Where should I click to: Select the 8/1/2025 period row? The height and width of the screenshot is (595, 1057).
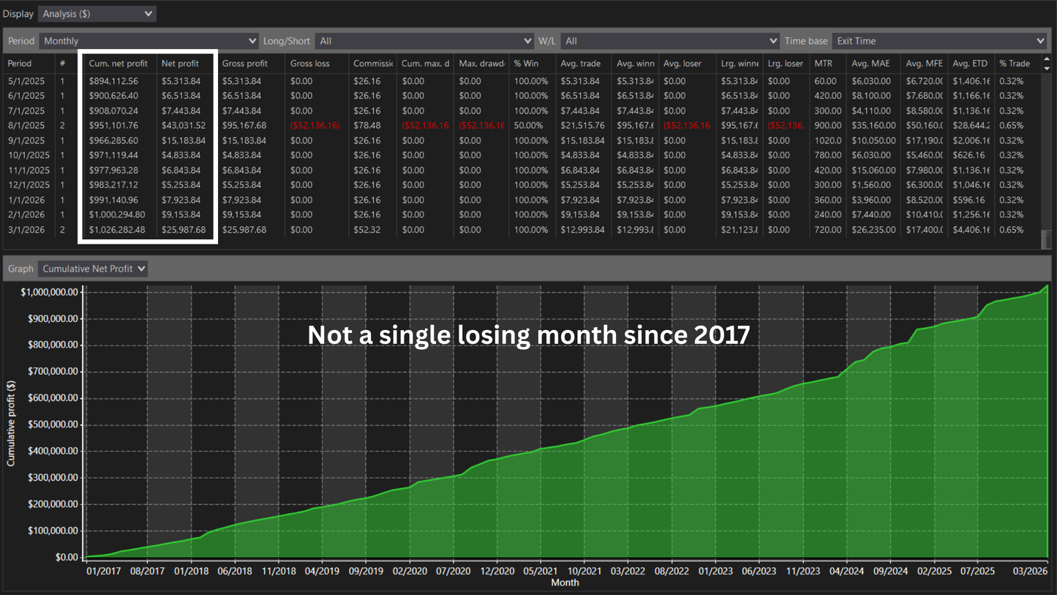522,126
